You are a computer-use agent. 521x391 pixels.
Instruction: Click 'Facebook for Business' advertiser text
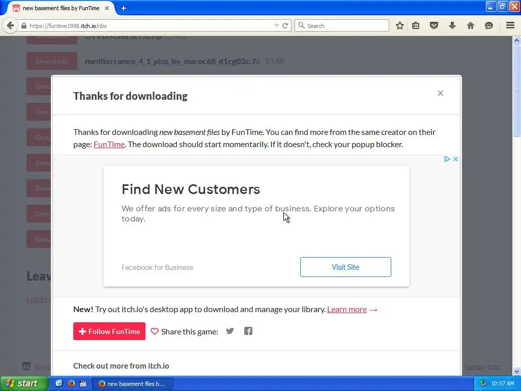click(x=157, y=267)
